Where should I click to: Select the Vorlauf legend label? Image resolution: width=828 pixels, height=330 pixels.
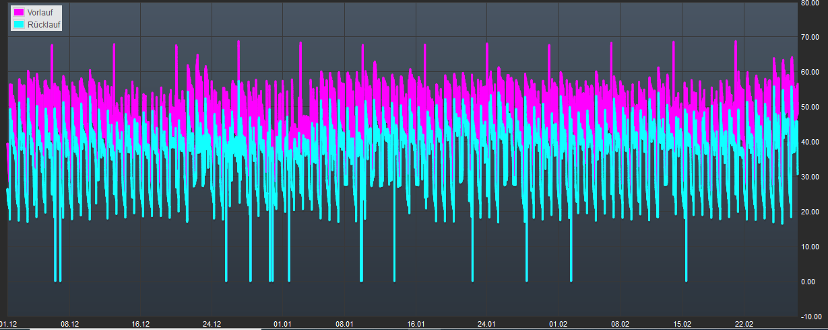(39, 13)
